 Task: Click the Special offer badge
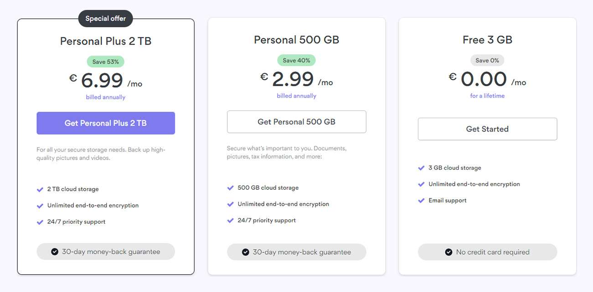(x=106, y=19)
